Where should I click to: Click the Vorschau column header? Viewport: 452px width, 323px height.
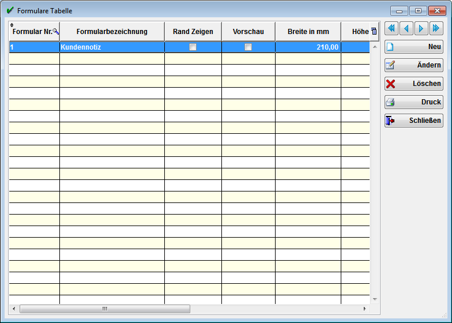click(x=248, y=31)
